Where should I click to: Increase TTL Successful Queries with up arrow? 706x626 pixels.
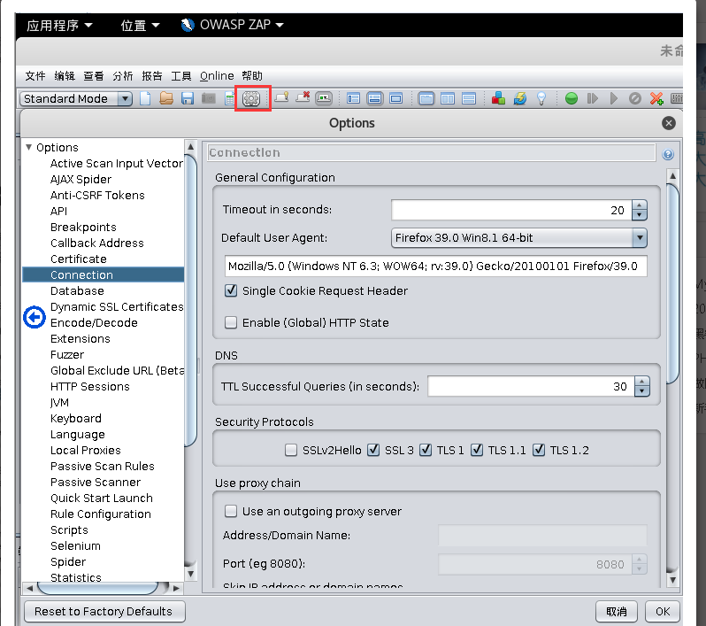click(642, 382)
